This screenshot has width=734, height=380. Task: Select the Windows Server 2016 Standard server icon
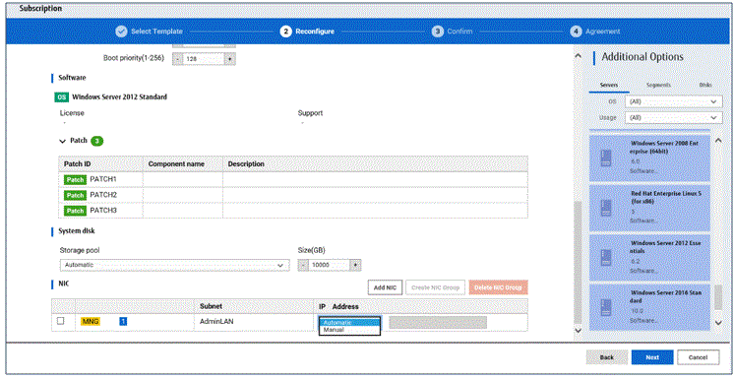(606, 308)
